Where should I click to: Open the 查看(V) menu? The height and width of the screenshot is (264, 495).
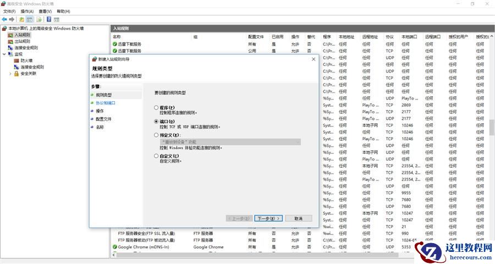click(46, 11)
